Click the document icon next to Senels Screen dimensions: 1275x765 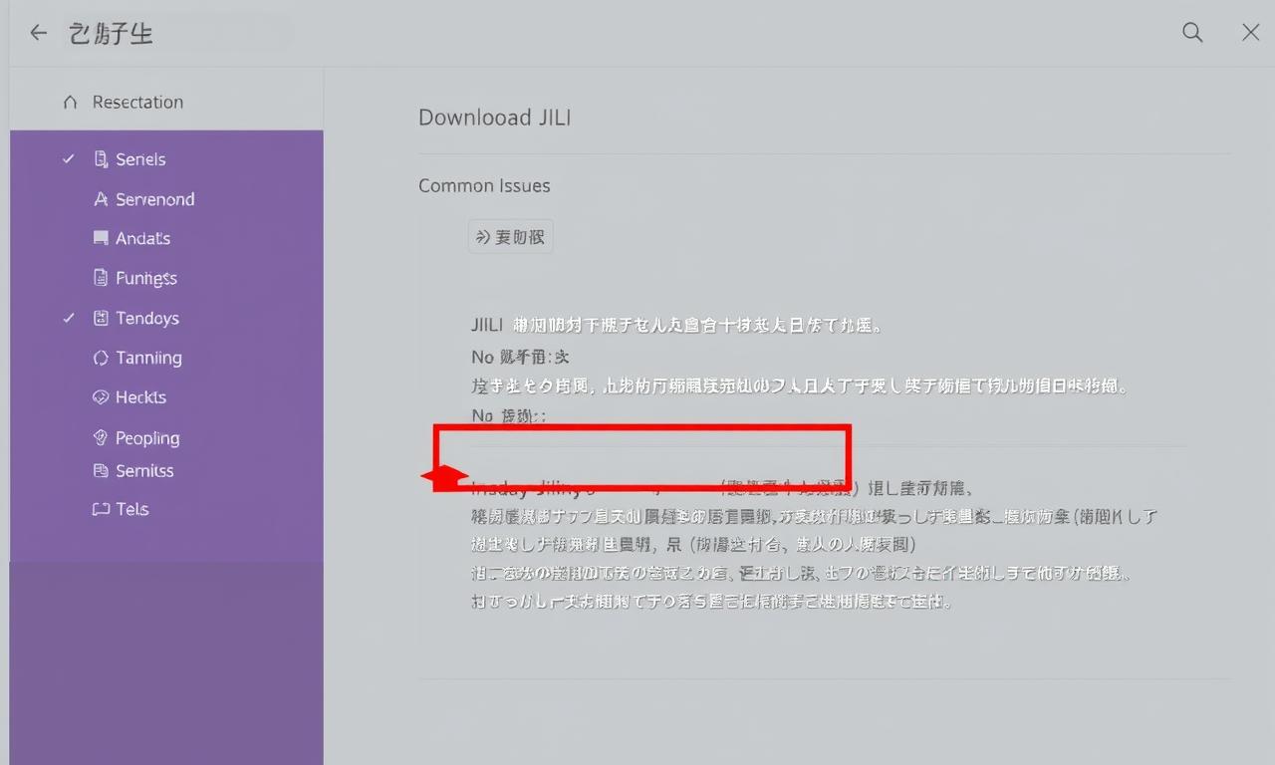101,159
